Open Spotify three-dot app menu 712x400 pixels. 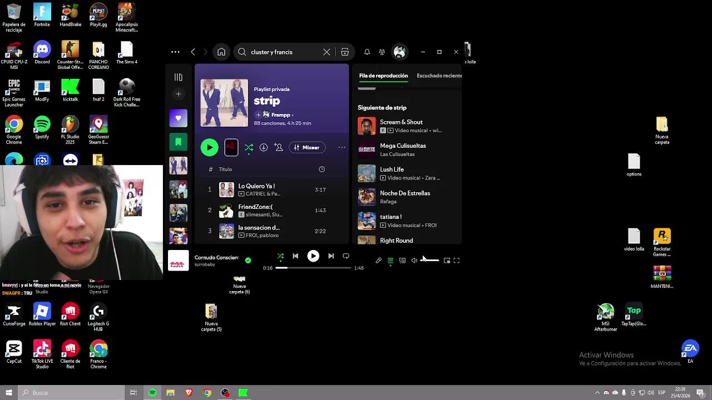[x=175, y=52]
